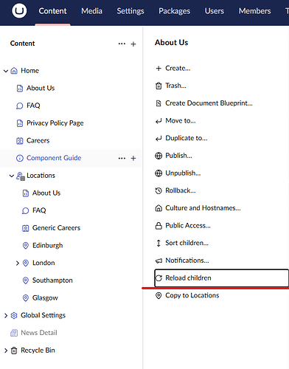289x369 pixels.
Task: Expand the Global Settings node
Action: tap(6, 316)
